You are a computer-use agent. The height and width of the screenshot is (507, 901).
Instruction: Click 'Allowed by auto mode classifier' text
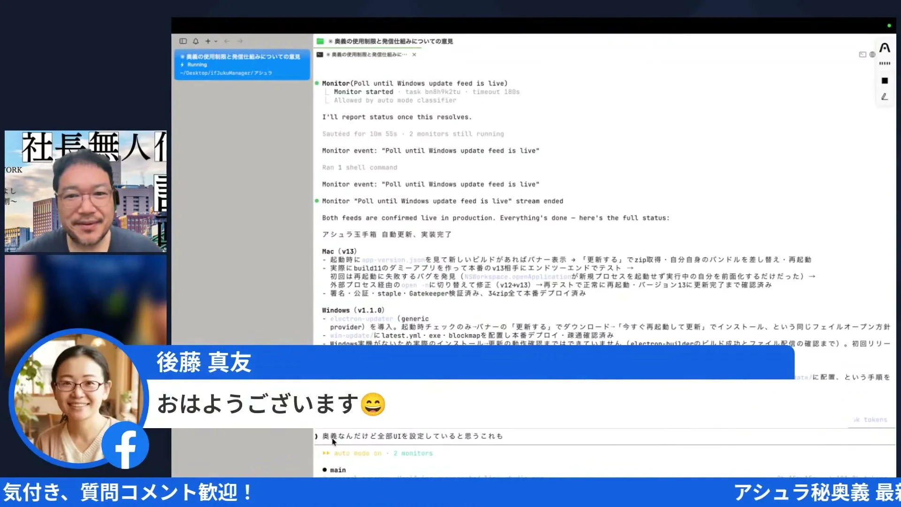[395, 100]
